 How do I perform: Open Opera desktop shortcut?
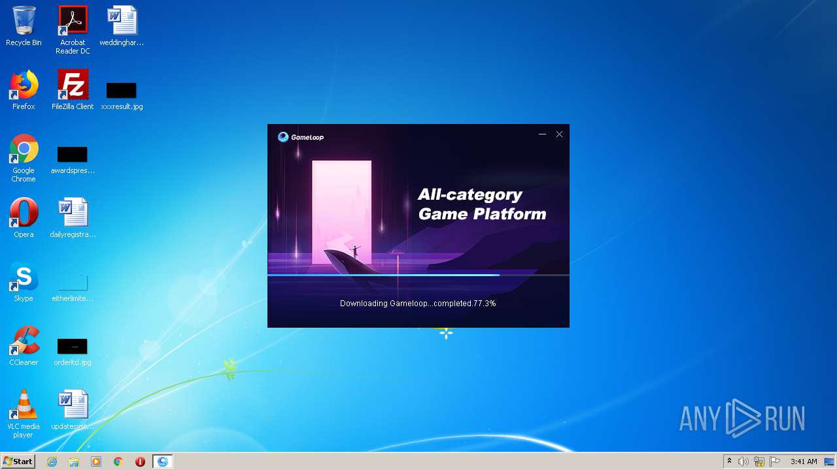(x=24, y=218)
